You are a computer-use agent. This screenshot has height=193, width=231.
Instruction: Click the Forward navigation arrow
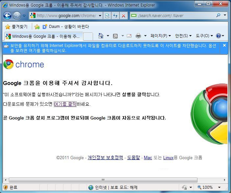17,15
